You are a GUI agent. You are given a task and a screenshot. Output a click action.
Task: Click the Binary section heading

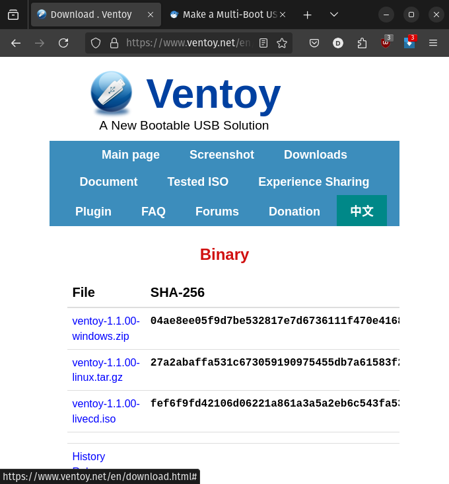click(x=224, y=255)
